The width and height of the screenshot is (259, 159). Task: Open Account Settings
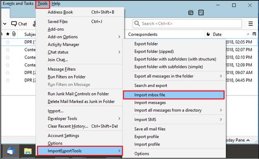[x=80, y=136]
